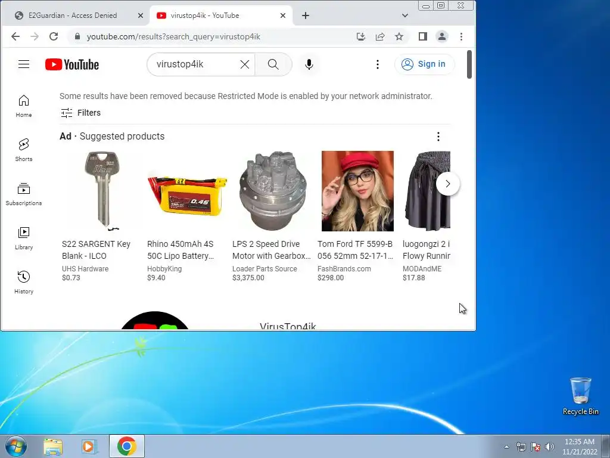The height and width of the screenshot is (458, 610).
Task: Open Windows Explorer from the taskbar
Action: click(53, 447)
